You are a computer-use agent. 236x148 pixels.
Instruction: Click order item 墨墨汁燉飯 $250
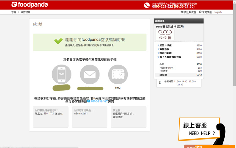(x=179, y=45)
